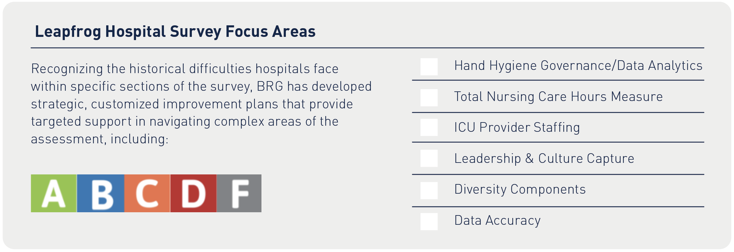Click the orange C grade tile

(x=147, y=193)
